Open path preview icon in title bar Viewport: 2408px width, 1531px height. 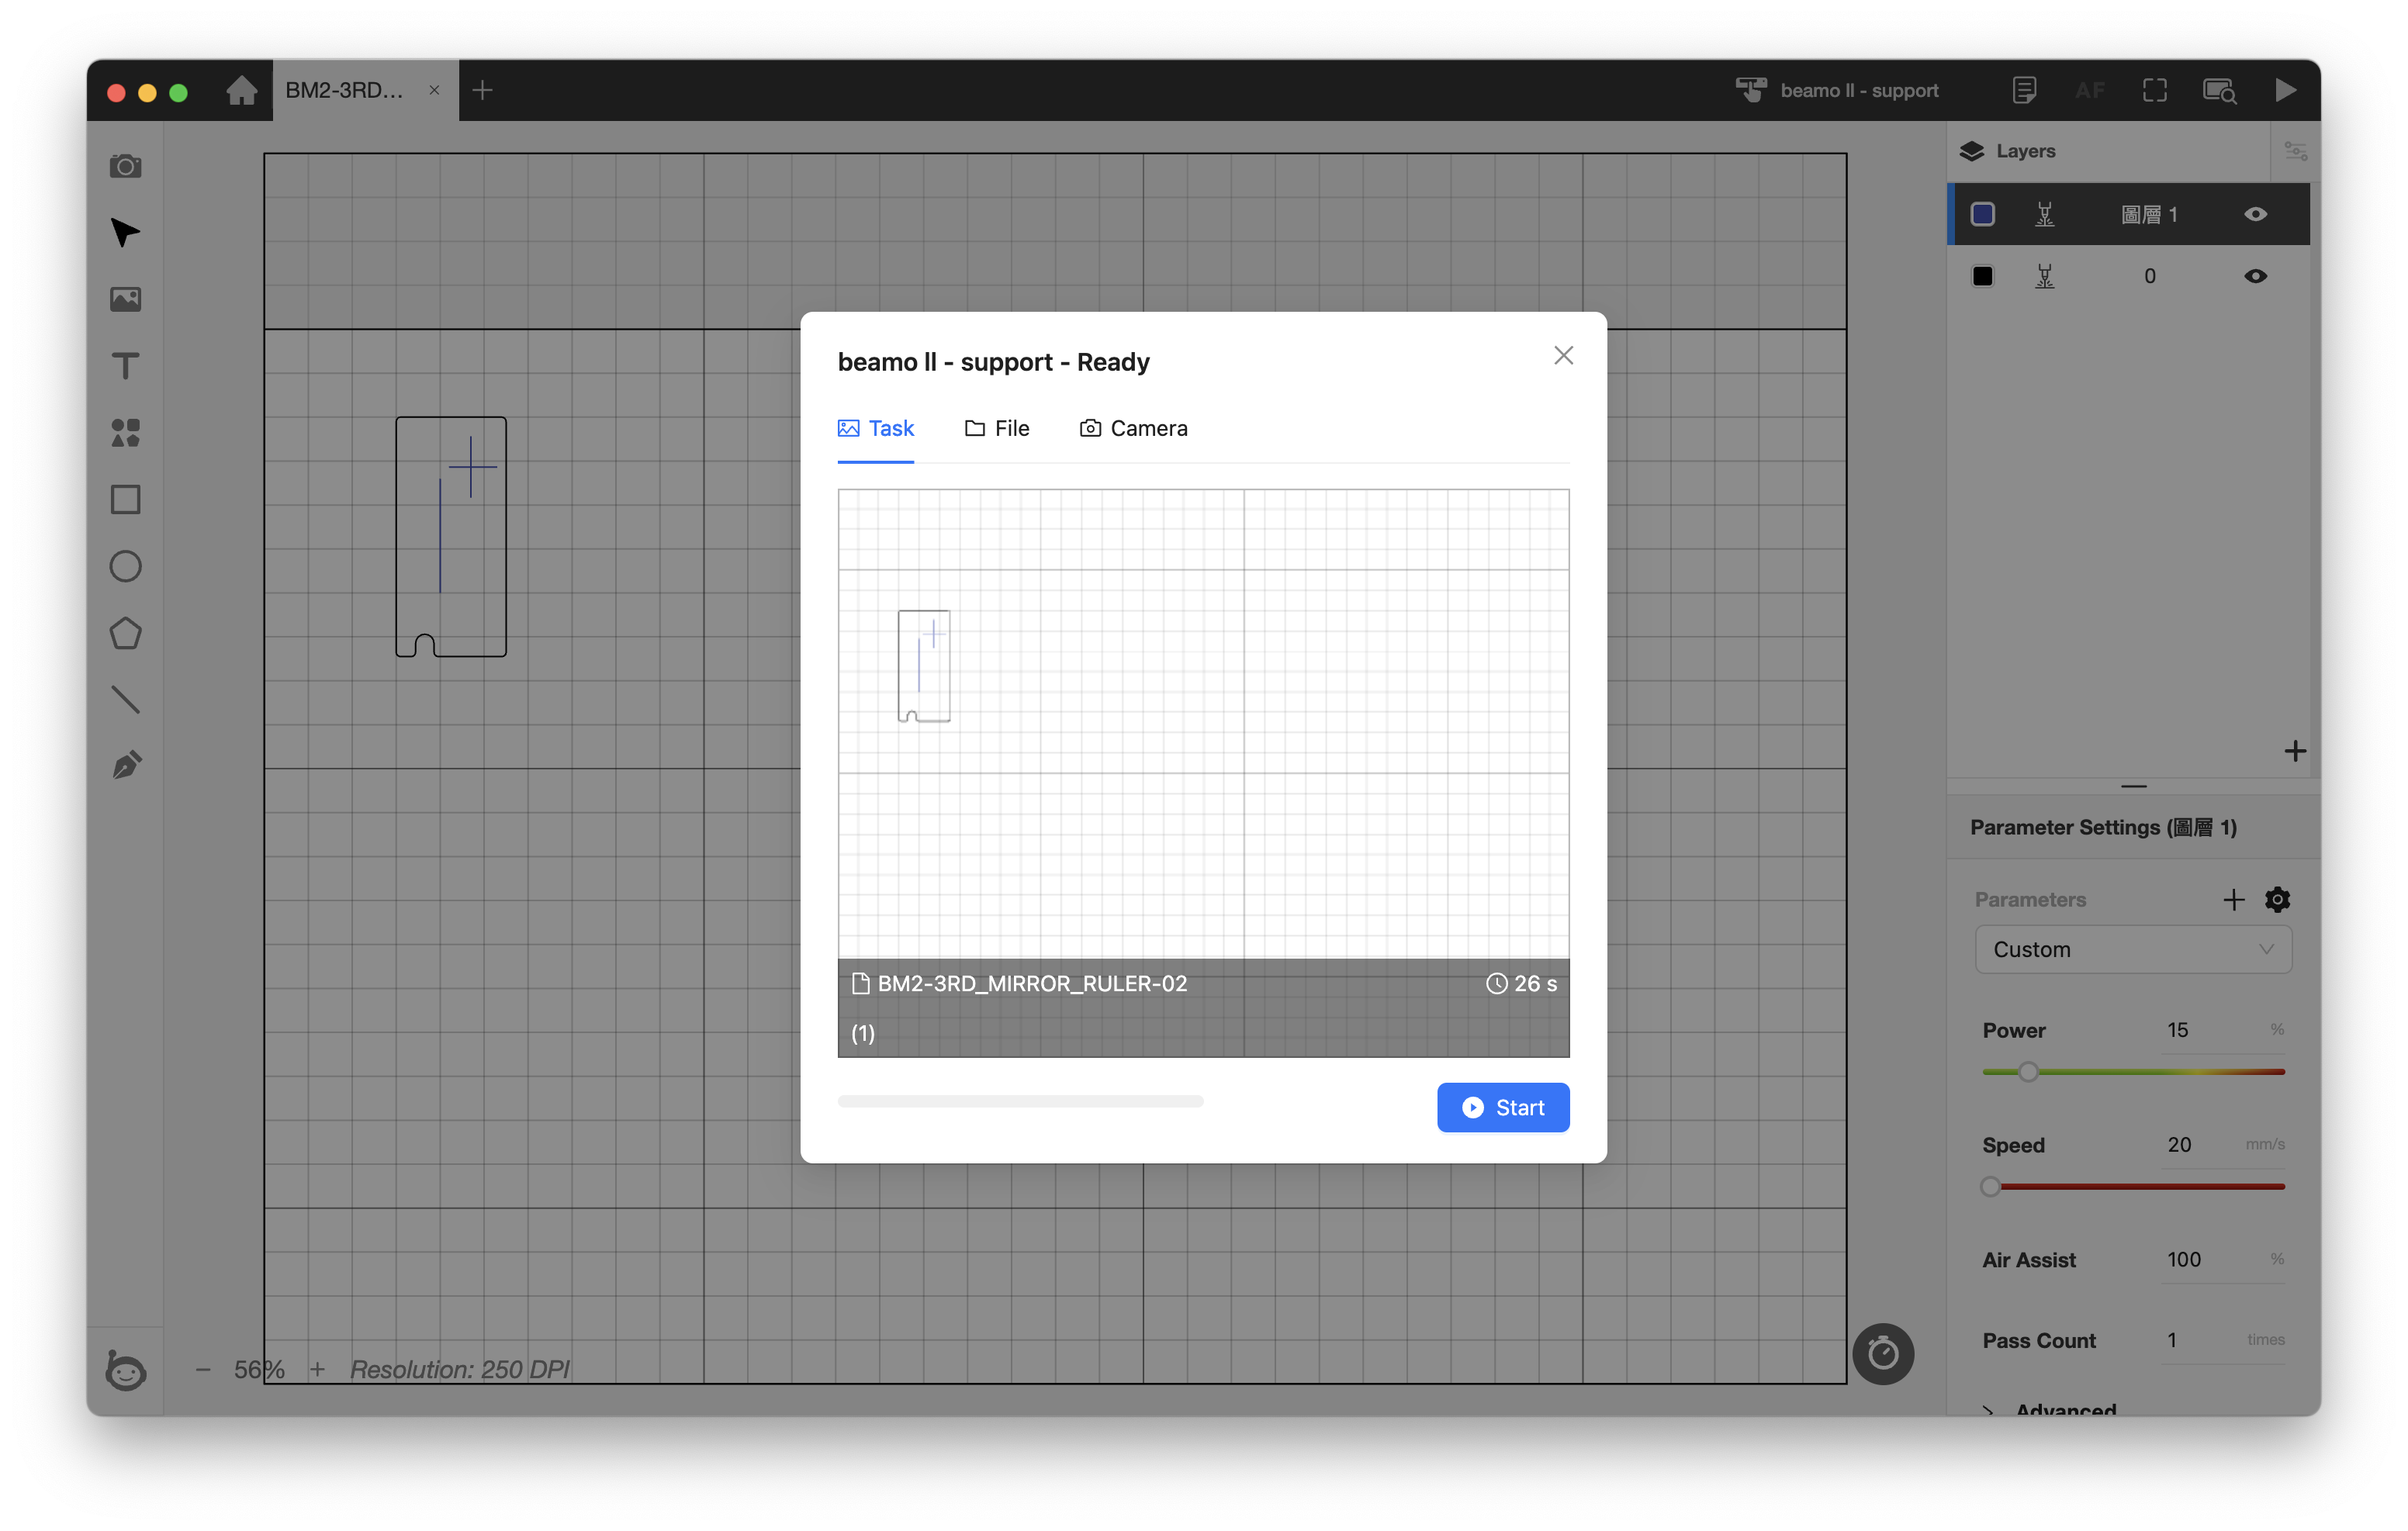[x=2220, y=90]
